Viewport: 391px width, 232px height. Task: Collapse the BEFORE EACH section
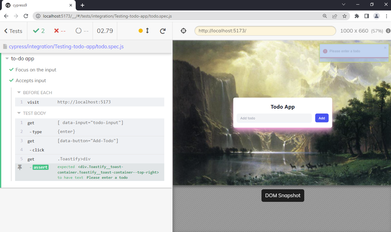19,92
